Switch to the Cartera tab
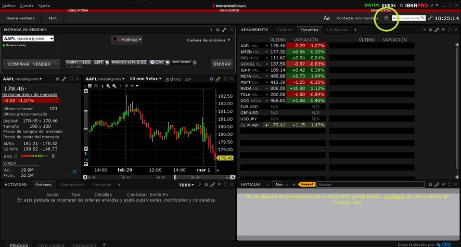This screenshot has height=247, width=461. click(284, 30)
